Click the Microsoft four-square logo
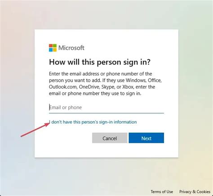The width and height of the screenshot is (213, 196). point(53,48)
